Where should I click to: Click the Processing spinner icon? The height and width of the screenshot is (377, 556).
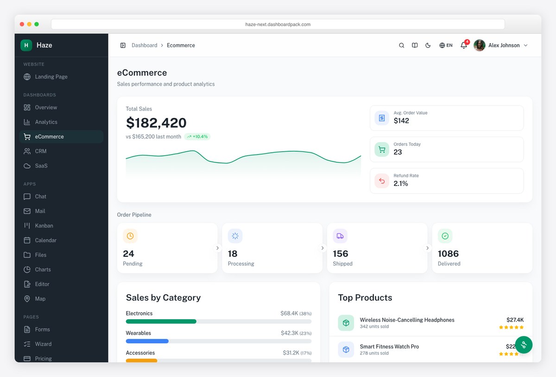point(235,236)
